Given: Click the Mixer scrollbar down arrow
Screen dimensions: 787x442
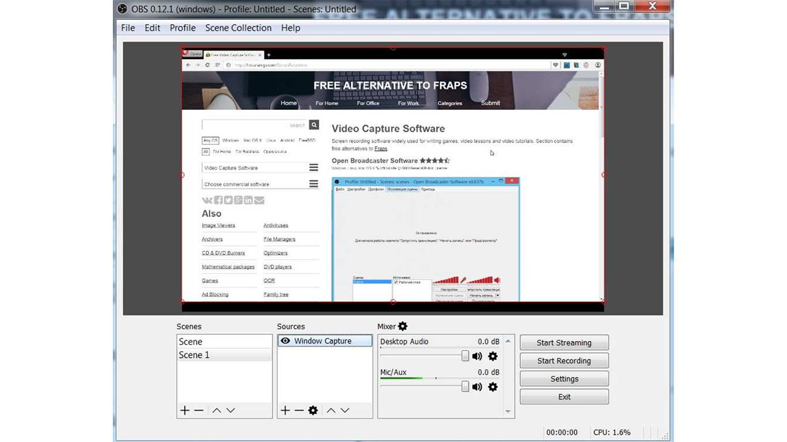Looking at the screenshot, I should [508, 411].
